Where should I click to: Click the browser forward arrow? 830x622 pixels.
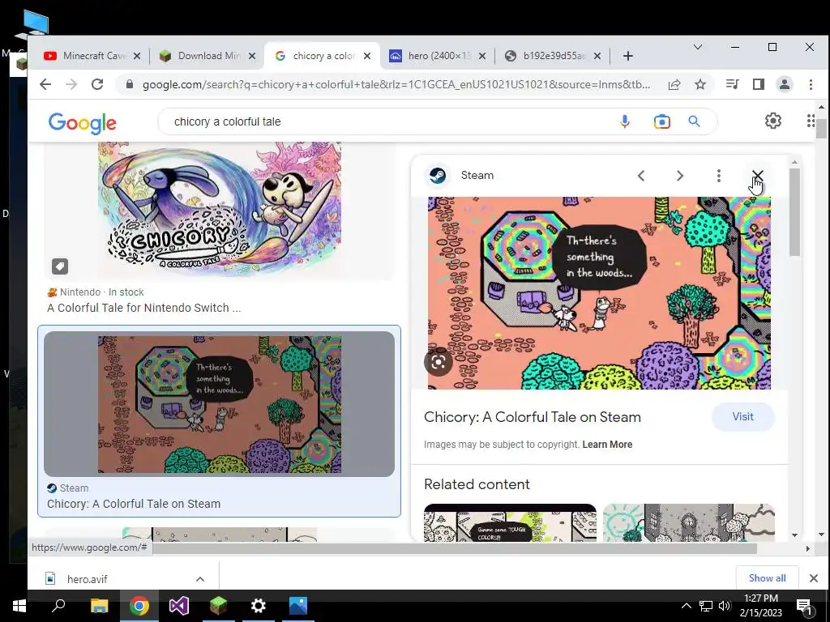click(71, 84)
